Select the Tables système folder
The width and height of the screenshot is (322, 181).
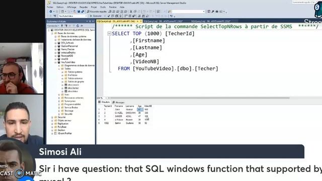point(75,72)
